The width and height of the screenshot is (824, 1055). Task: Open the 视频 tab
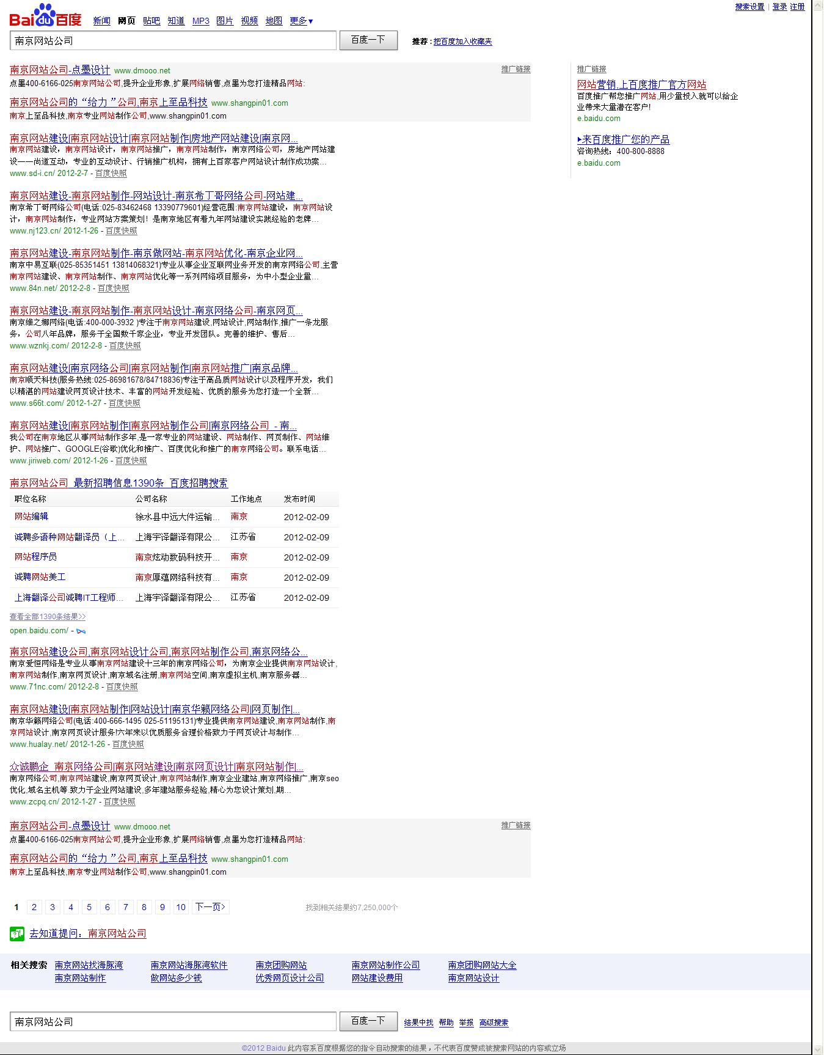coord(249,21)
